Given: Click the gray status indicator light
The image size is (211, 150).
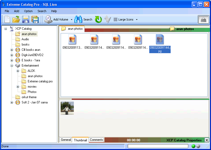Looking at the screenshot, I should pos(198,146).
